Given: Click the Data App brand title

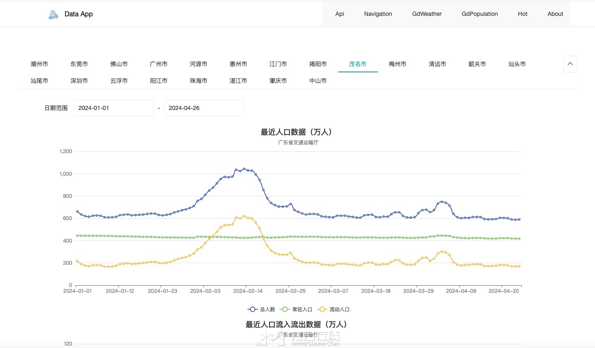Looking at the screenshot, I should pyautogui.click(x=79, y=14).
